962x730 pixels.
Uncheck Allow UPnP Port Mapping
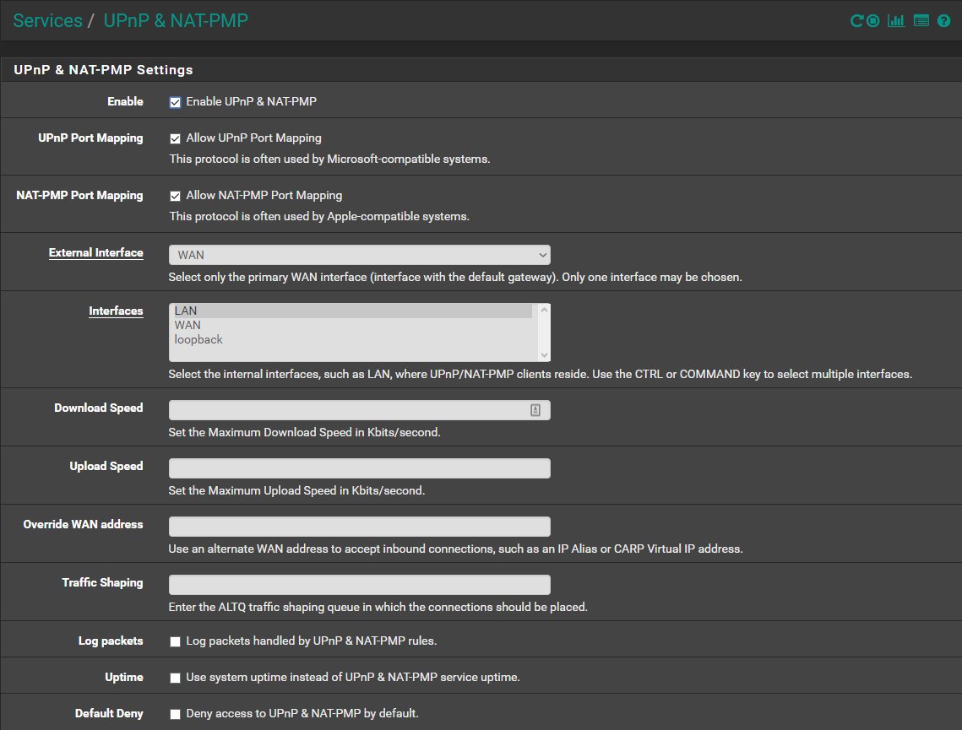[x=176, y=138]
